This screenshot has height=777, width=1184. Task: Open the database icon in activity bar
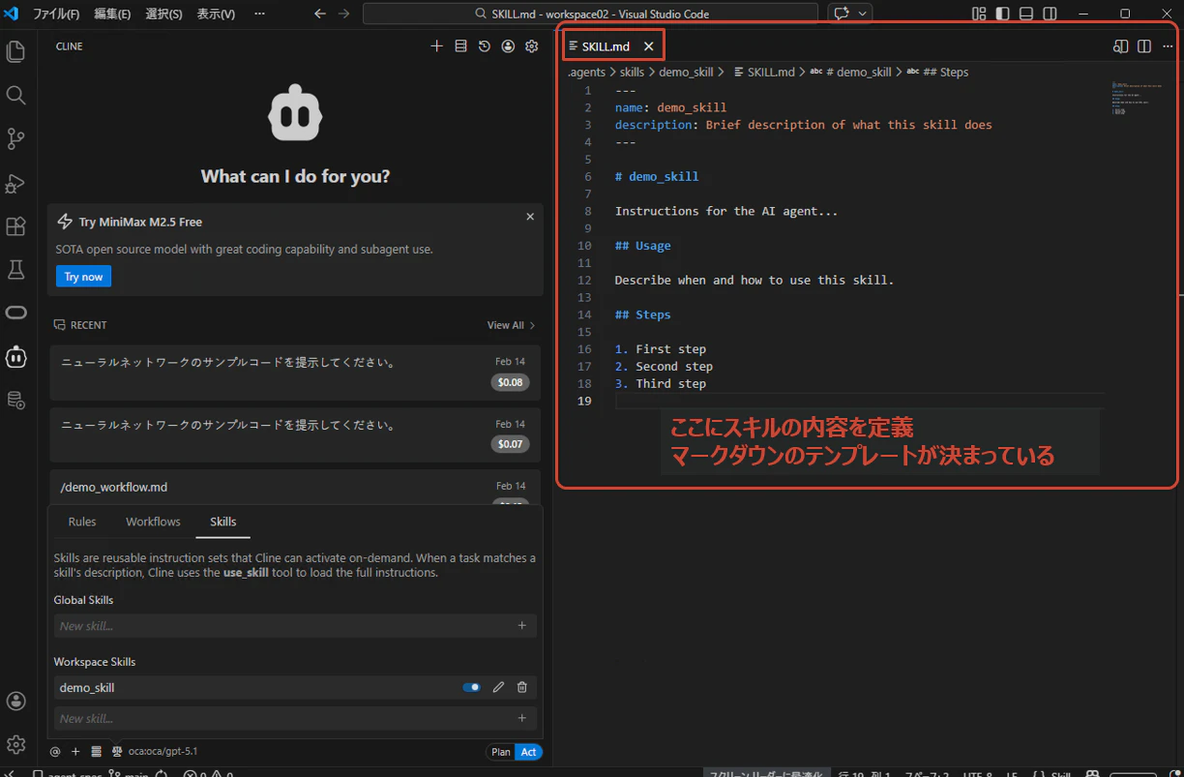click(15, 400)
